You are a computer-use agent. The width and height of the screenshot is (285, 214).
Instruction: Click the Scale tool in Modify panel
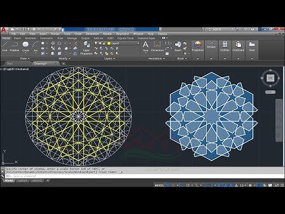point(59,53)
